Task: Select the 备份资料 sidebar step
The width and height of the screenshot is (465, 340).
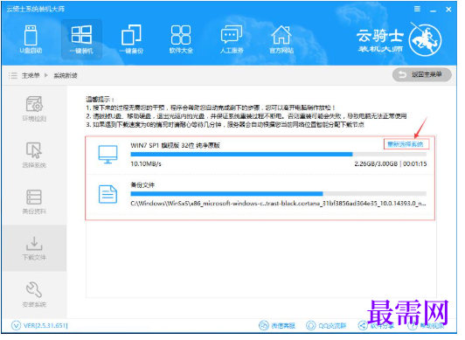Action: (x=34, y=202)
